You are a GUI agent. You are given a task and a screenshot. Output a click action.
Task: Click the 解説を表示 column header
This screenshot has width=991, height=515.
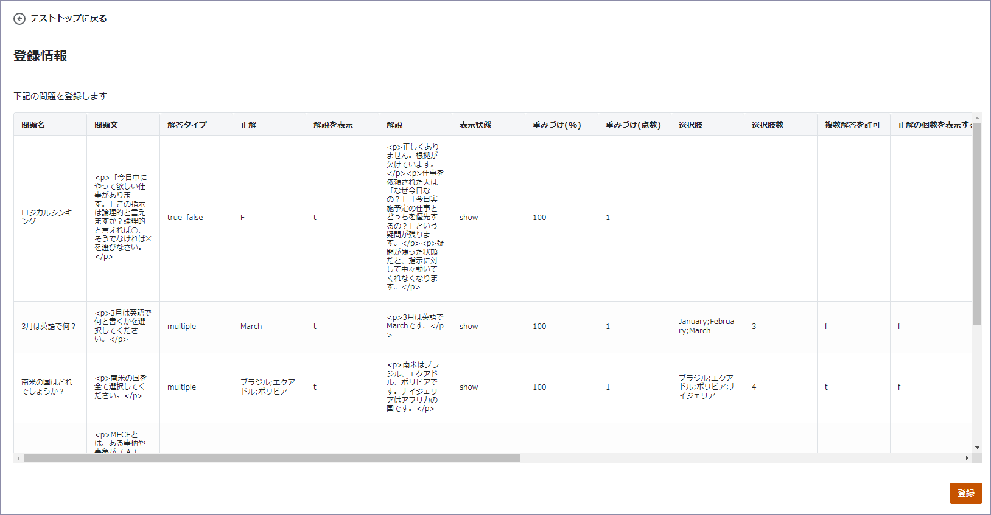click(342, 125)
